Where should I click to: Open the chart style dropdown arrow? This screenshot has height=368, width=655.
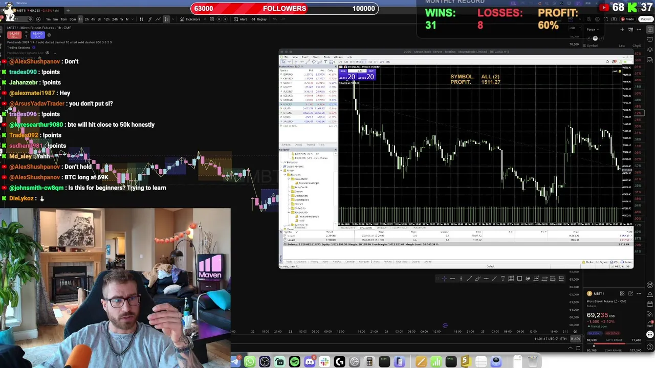(173, 19)
